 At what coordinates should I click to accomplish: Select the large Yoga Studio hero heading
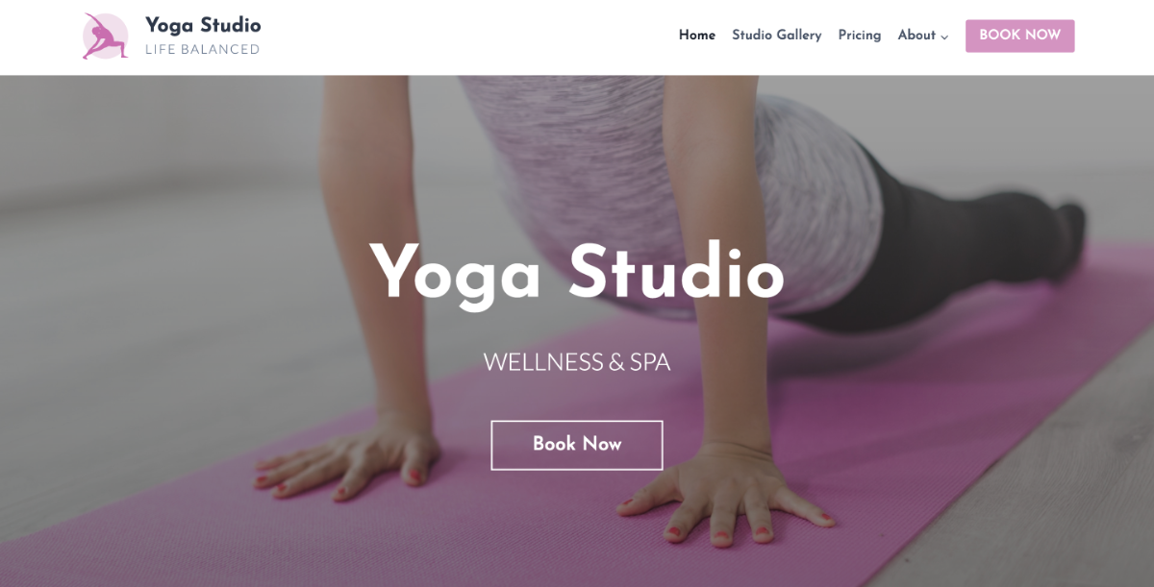pyautogui.click(x=577, y=274)
